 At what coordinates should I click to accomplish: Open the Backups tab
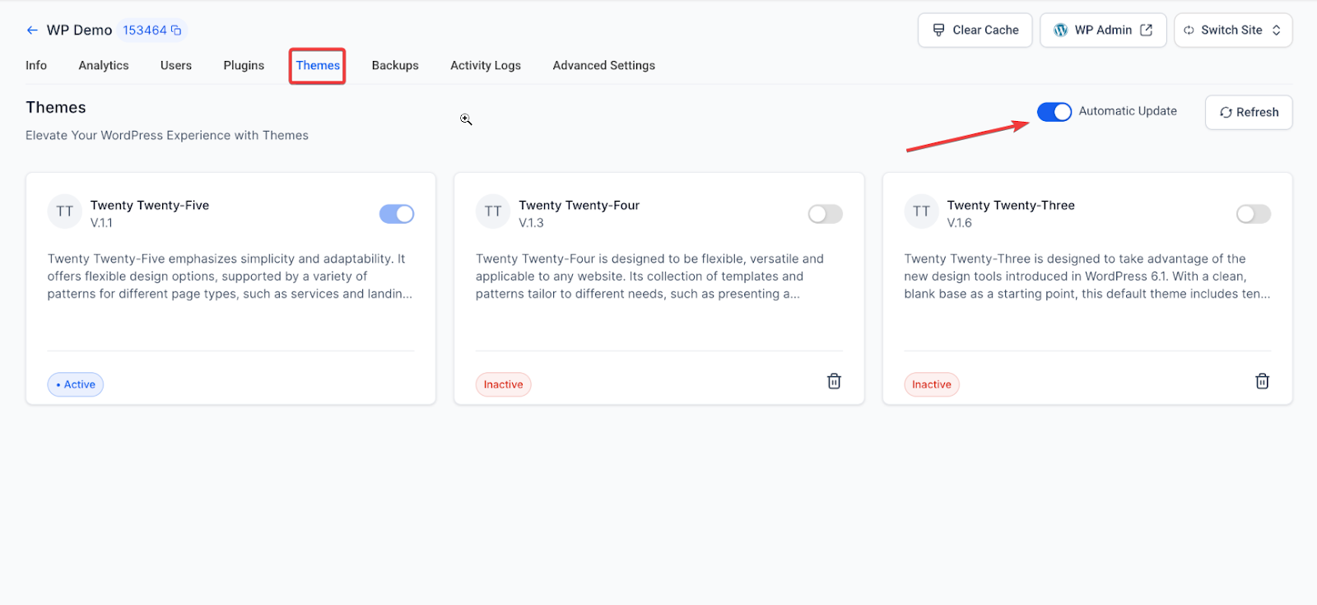[x=395, y=65]
